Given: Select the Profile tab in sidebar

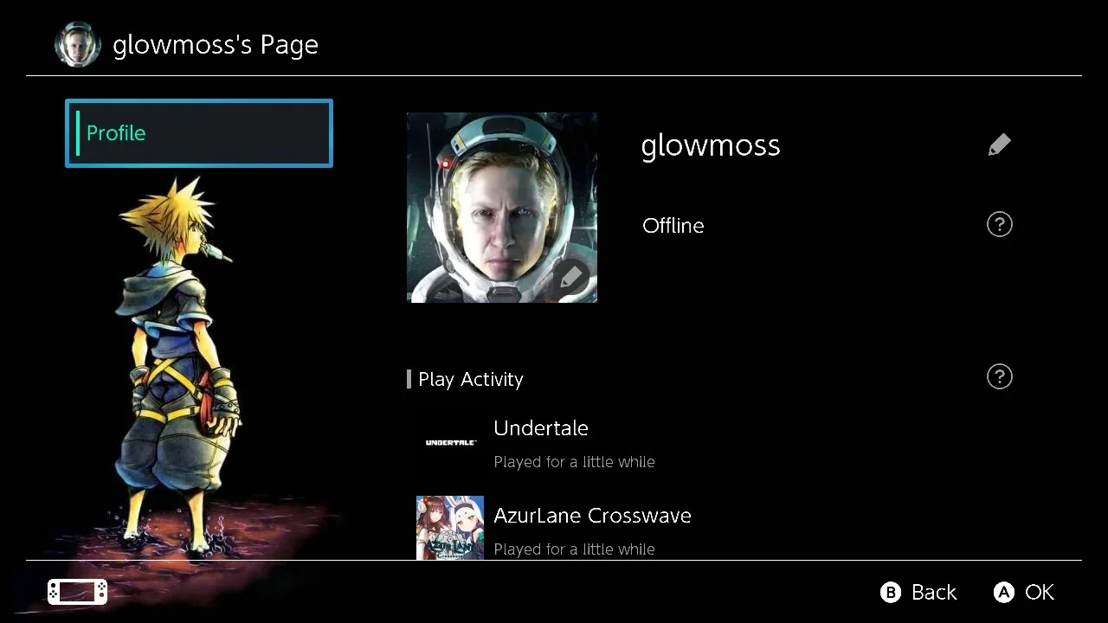Looking at the screenshot, I should pyautogui.click(x=199, y=133).
